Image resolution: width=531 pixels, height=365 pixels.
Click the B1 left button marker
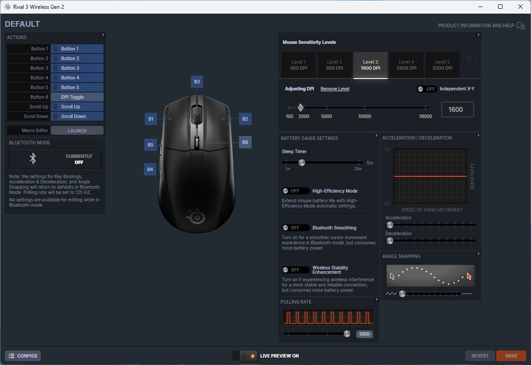[151, 119]
